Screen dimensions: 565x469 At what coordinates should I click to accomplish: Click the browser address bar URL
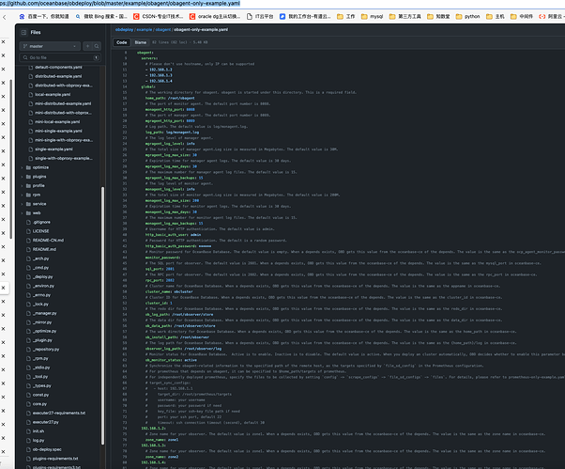click(120, 3)
